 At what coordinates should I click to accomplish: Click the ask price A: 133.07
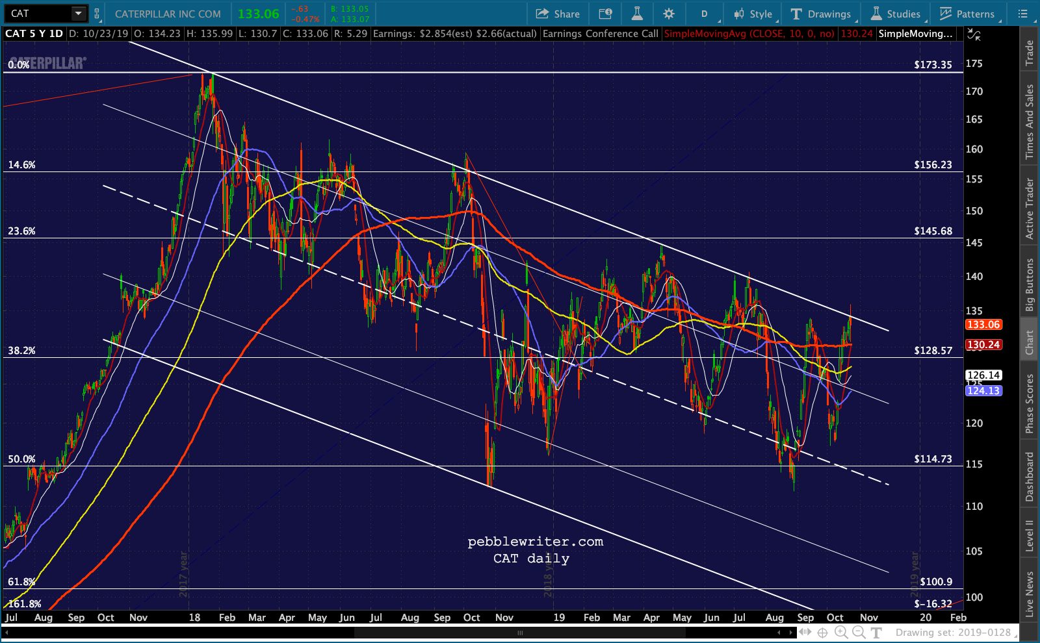349,19
